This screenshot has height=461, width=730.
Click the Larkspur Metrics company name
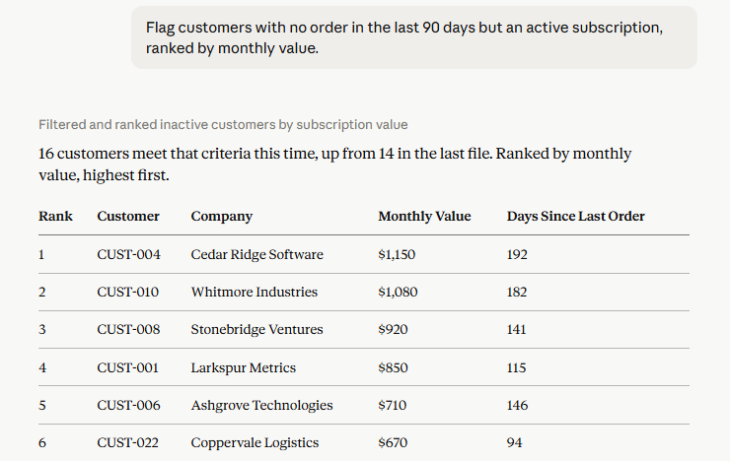pyautogui.click(x=243, y=367)
